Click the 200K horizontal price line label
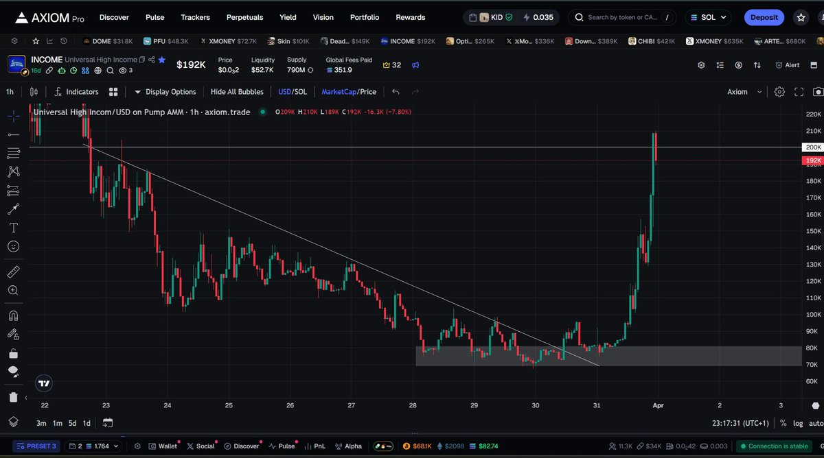Viewport: 824px width, 458px height. [813, 147]
